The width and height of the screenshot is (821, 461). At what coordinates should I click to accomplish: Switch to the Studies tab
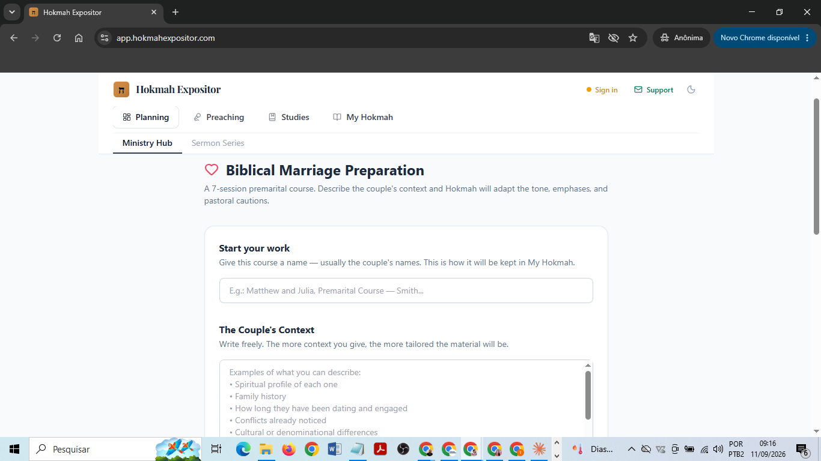click(x=289, y=117)
